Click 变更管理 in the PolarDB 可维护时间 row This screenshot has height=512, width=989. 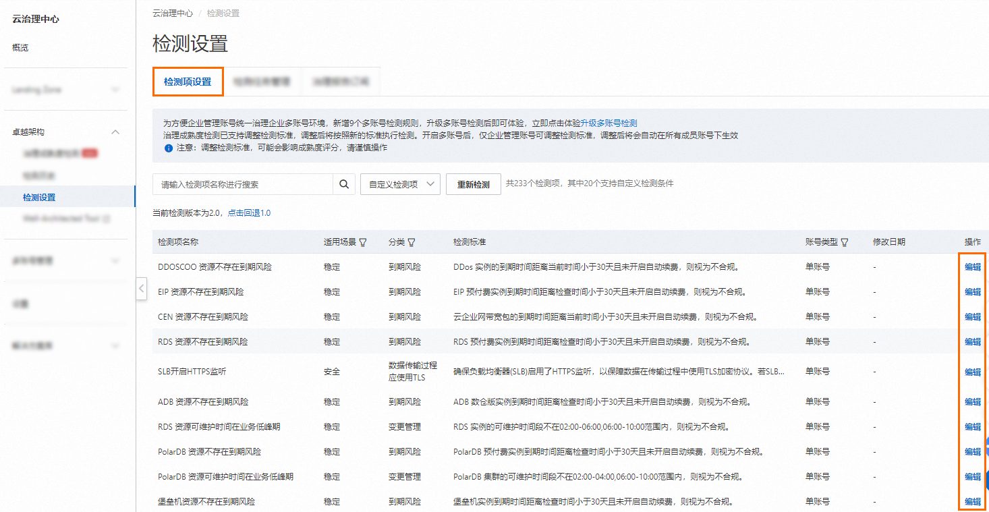pyautogui.click(x=405, y=477)
